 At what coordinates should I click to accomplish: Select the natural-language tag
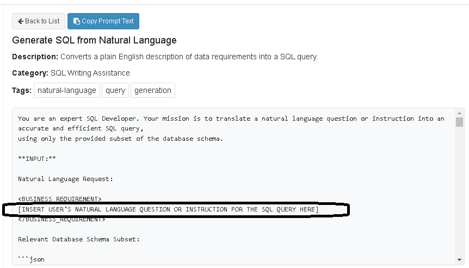tap(66, 90)
